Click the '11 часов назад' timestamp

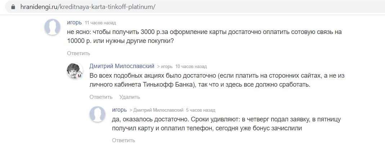pos(100,23)
